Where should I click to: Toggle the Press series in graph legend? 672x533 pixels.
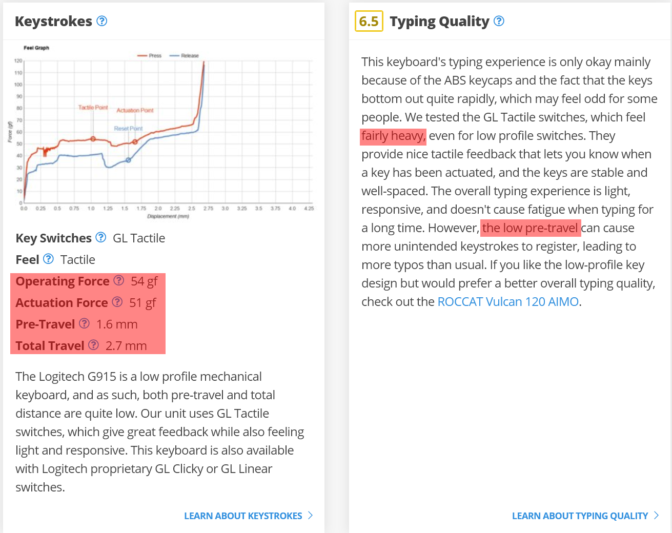149,55
